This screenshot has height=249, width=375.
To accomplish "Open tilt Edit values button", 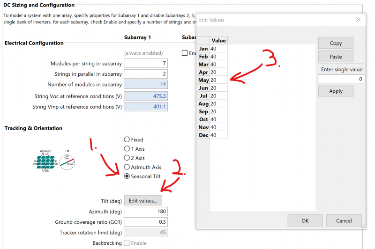I will 143,200.
